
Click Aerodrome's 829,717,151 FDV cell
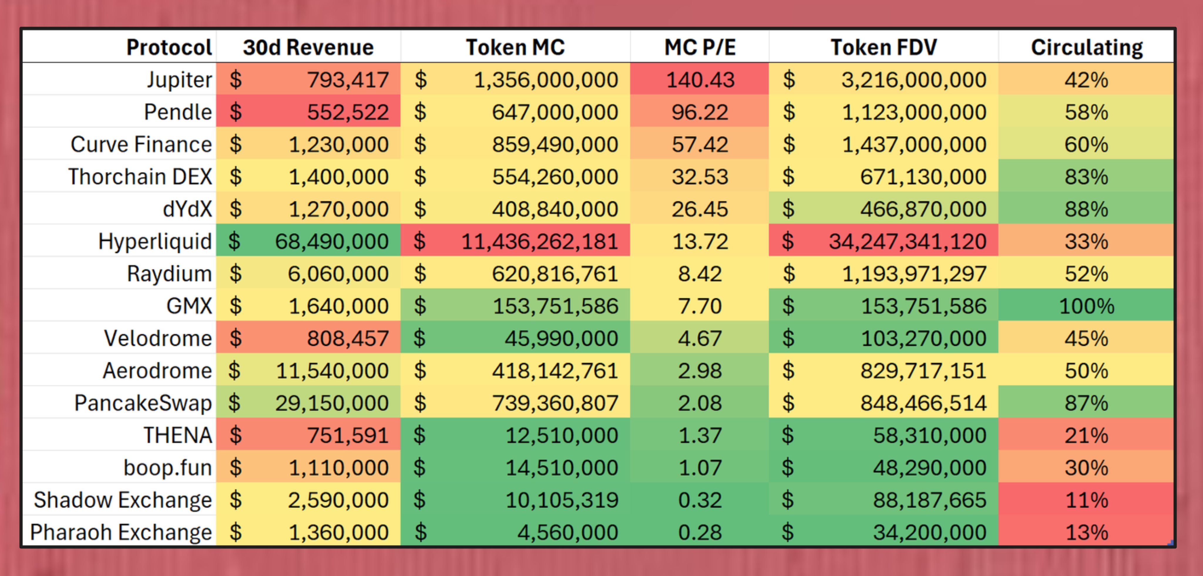tap(883, 370)
